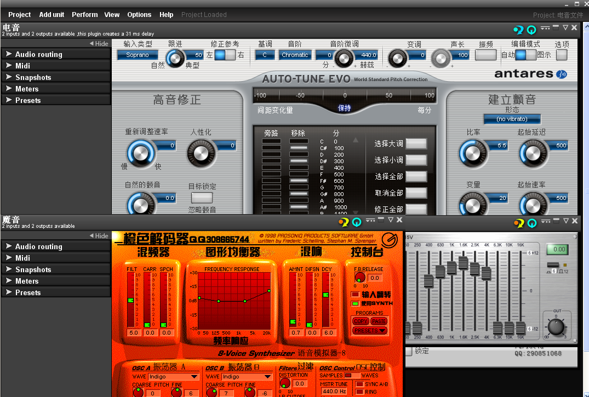Open the unit options icon on 魔音 header
This screenshot has width=589, height=397.
[x=370, y=221]
